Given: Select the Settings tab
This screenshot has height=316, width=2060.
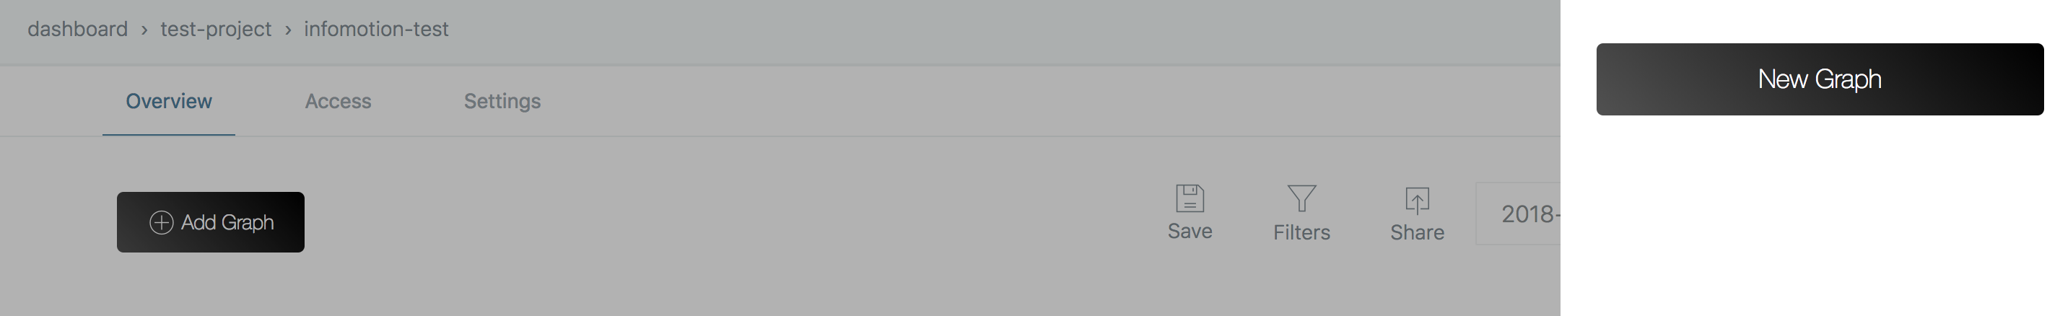Looking at the screenshot, I should [x=502, y=102].
